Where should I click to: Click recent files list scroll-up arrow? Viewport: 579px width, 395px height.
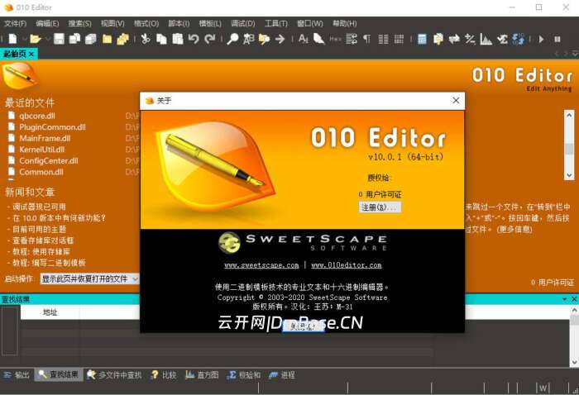[x=569, y=115]
